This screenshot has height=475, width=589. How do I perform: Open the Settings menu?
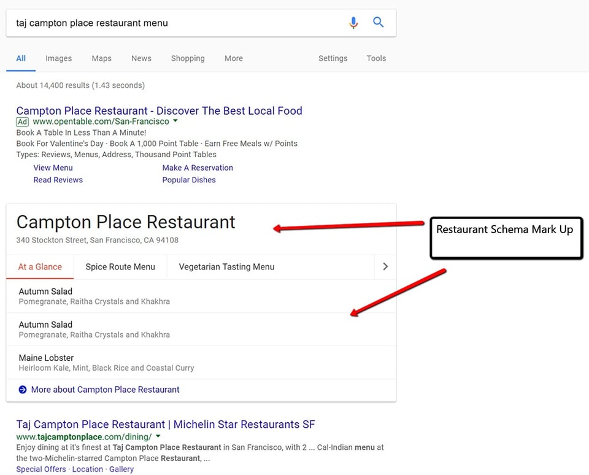click(x=333, y=58)
